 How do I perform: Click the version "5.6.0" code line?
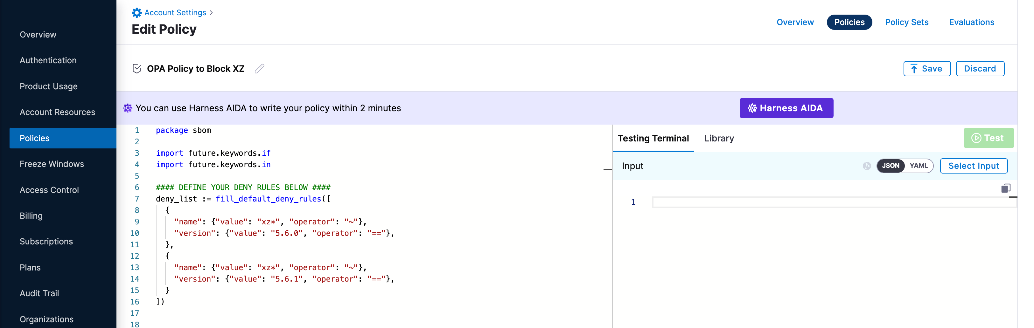click(x=284, y=233)
